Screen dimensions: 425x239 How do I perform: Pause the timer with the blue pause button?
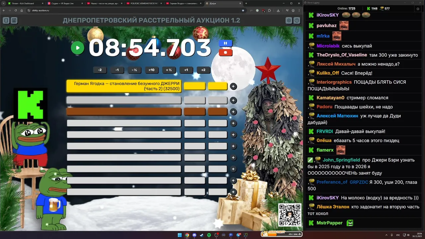pyautogui.click(x=225, y=43)
